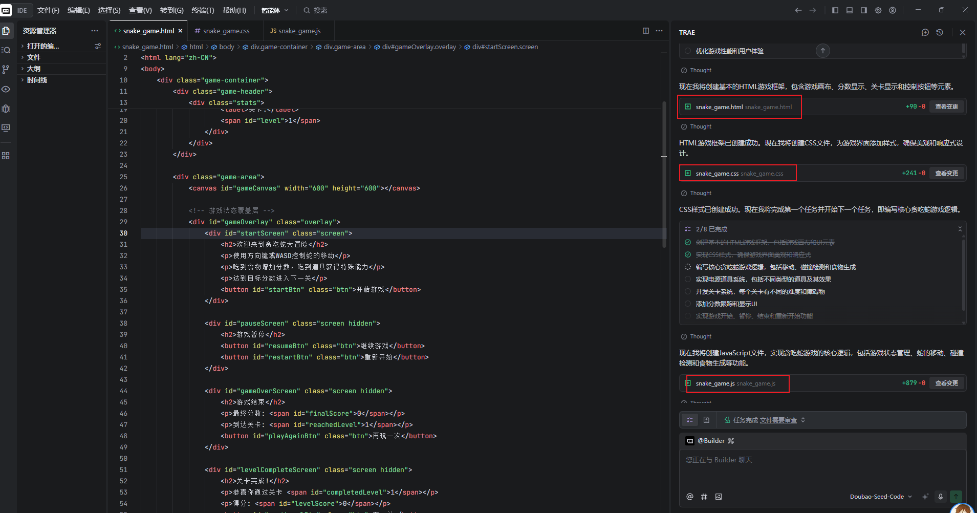Click the @ mention icon in chat input

(689, 497)
